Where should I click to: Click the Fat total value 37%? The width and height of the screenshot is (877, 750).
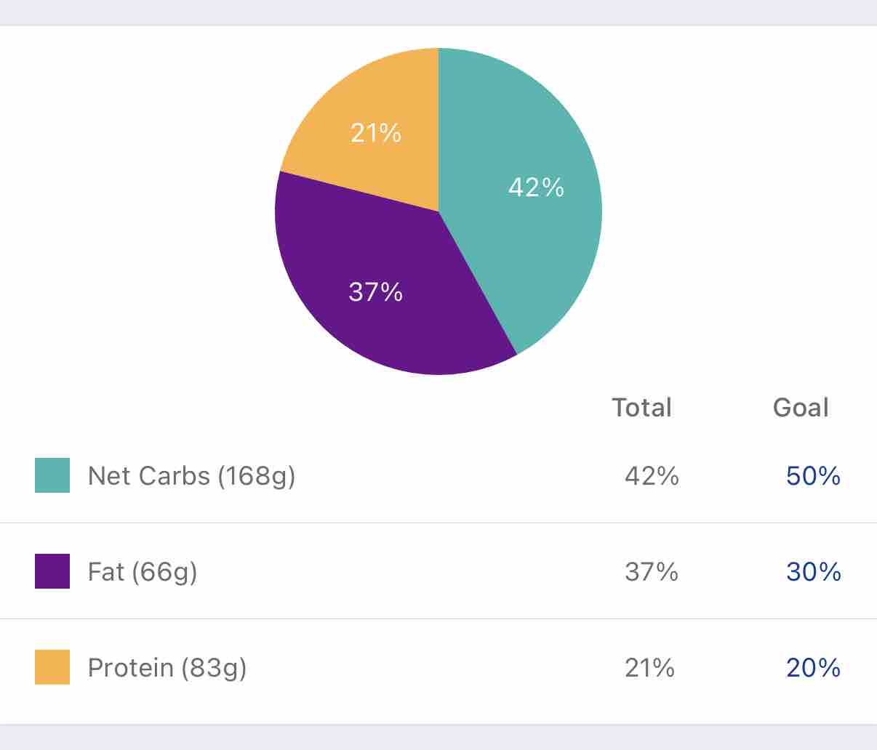652,572
